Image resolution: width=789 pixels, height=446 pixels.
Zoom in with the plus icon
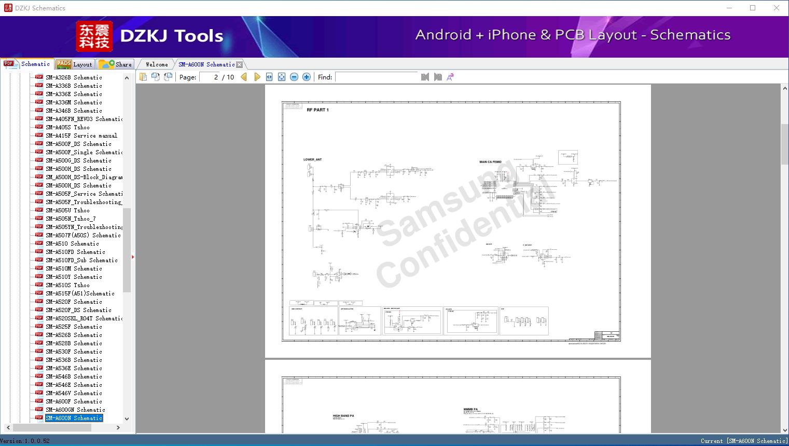[307, 77]
